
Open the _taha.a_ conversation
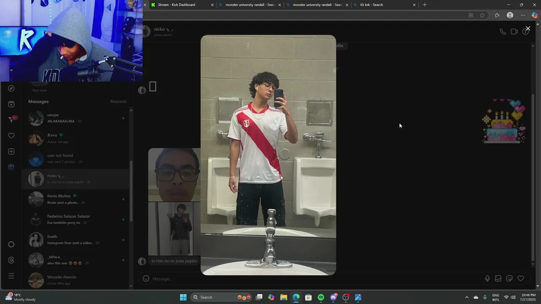(76, 260)
